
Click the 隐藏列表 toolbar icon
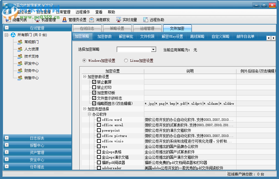click(x=8, y=20)
